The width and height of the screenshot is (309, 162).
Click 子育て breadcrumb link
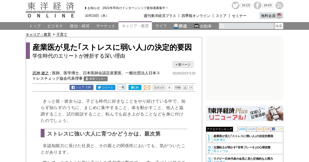pos(62,34)
